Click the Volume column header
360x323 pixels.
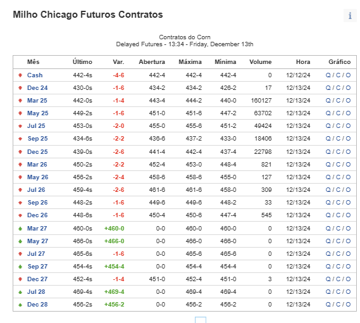[261, 62]
